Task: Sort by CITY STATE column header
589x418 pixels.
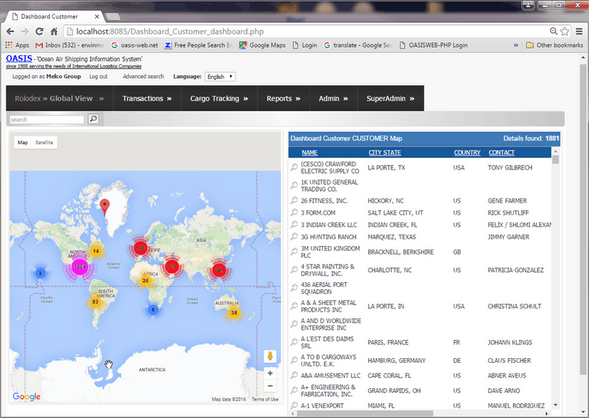Action: (x=385, y=153)
